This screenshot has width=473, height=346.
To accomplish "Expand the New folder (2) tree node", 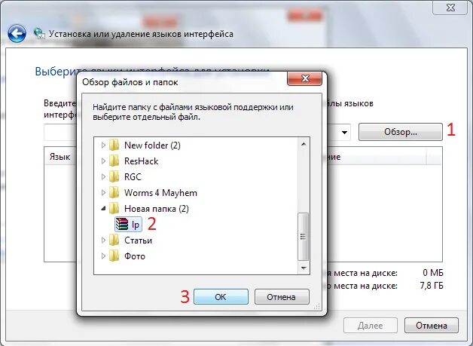I will pyautogui.click(x=103, y=145).
